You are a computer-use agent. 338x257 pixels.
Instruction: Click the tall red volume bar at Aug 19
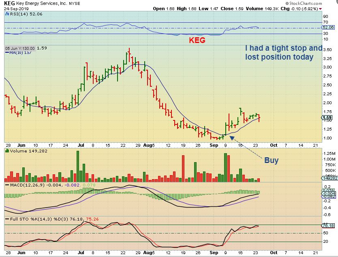tap(183, 169)
